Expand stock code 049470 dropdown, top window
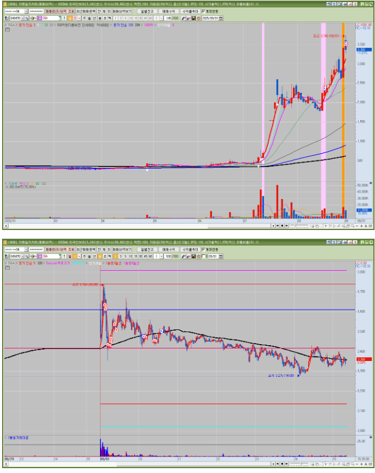375x473 pixels. coord(22,18)
